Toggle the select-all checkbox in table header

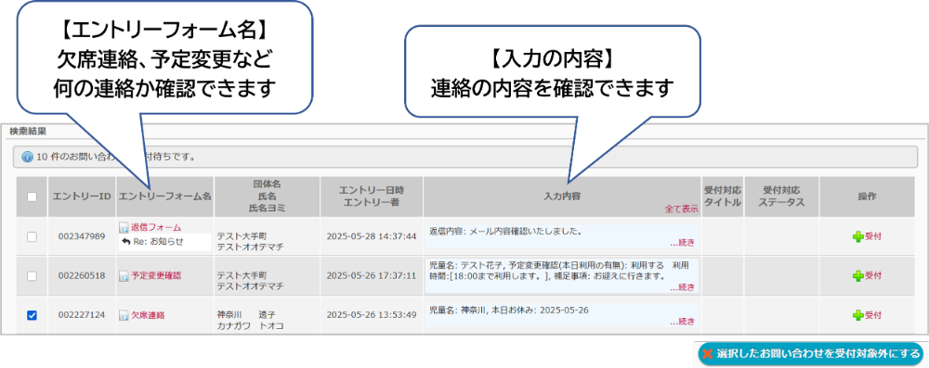pos(32,197)
